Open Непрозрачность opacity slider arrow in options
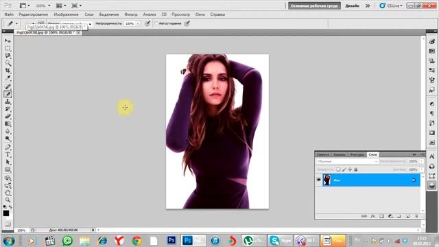This screenshot has height=247, width=439. pos(138,23)
